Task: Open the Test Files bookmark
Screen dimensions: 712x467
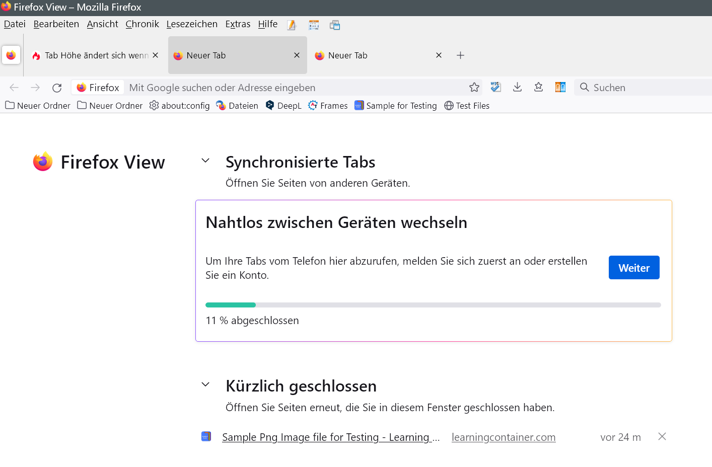Action: [x=467, y=106]
